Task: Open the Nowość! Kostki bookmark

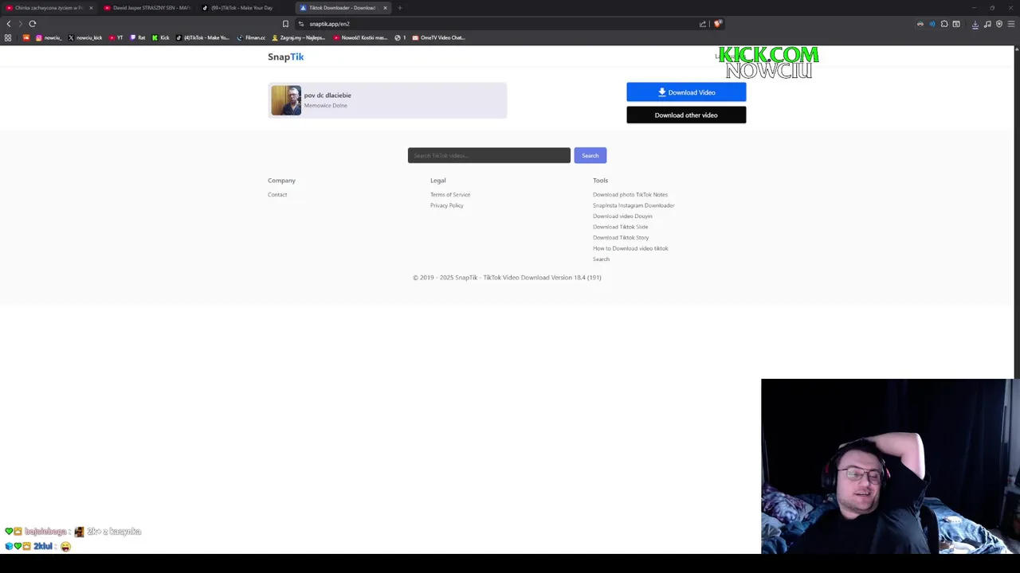Action: click(360, 37)
